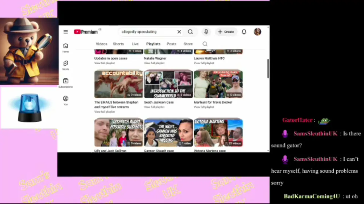Open the Seath Jackson Case thumbnail

pos(169,84)
